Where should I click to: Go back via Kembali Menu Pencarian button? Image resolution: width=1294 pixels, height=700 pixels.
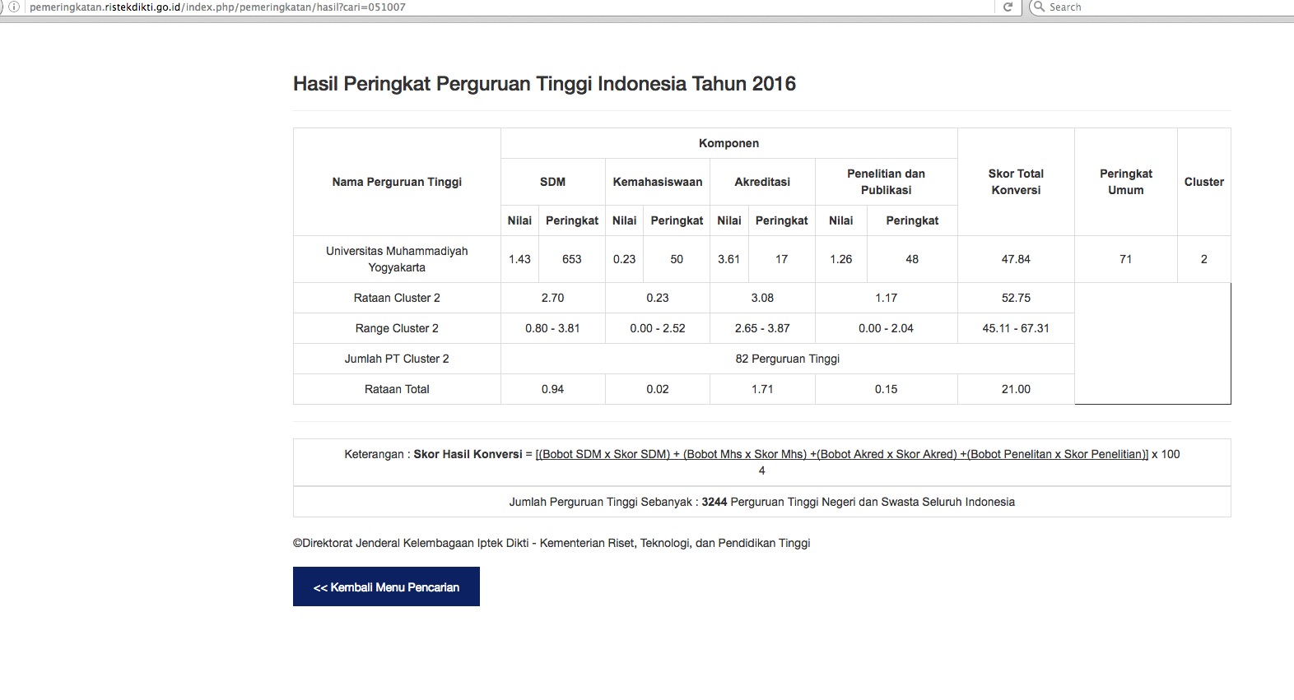(x=386, y=586)
